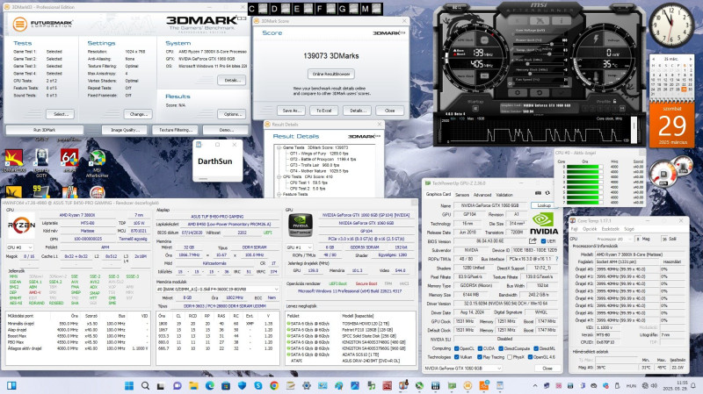The height and width of the screenshot is (394, 703).
Task: Click GPU-Z bus interface question mark
Action: tap(557, 259)
